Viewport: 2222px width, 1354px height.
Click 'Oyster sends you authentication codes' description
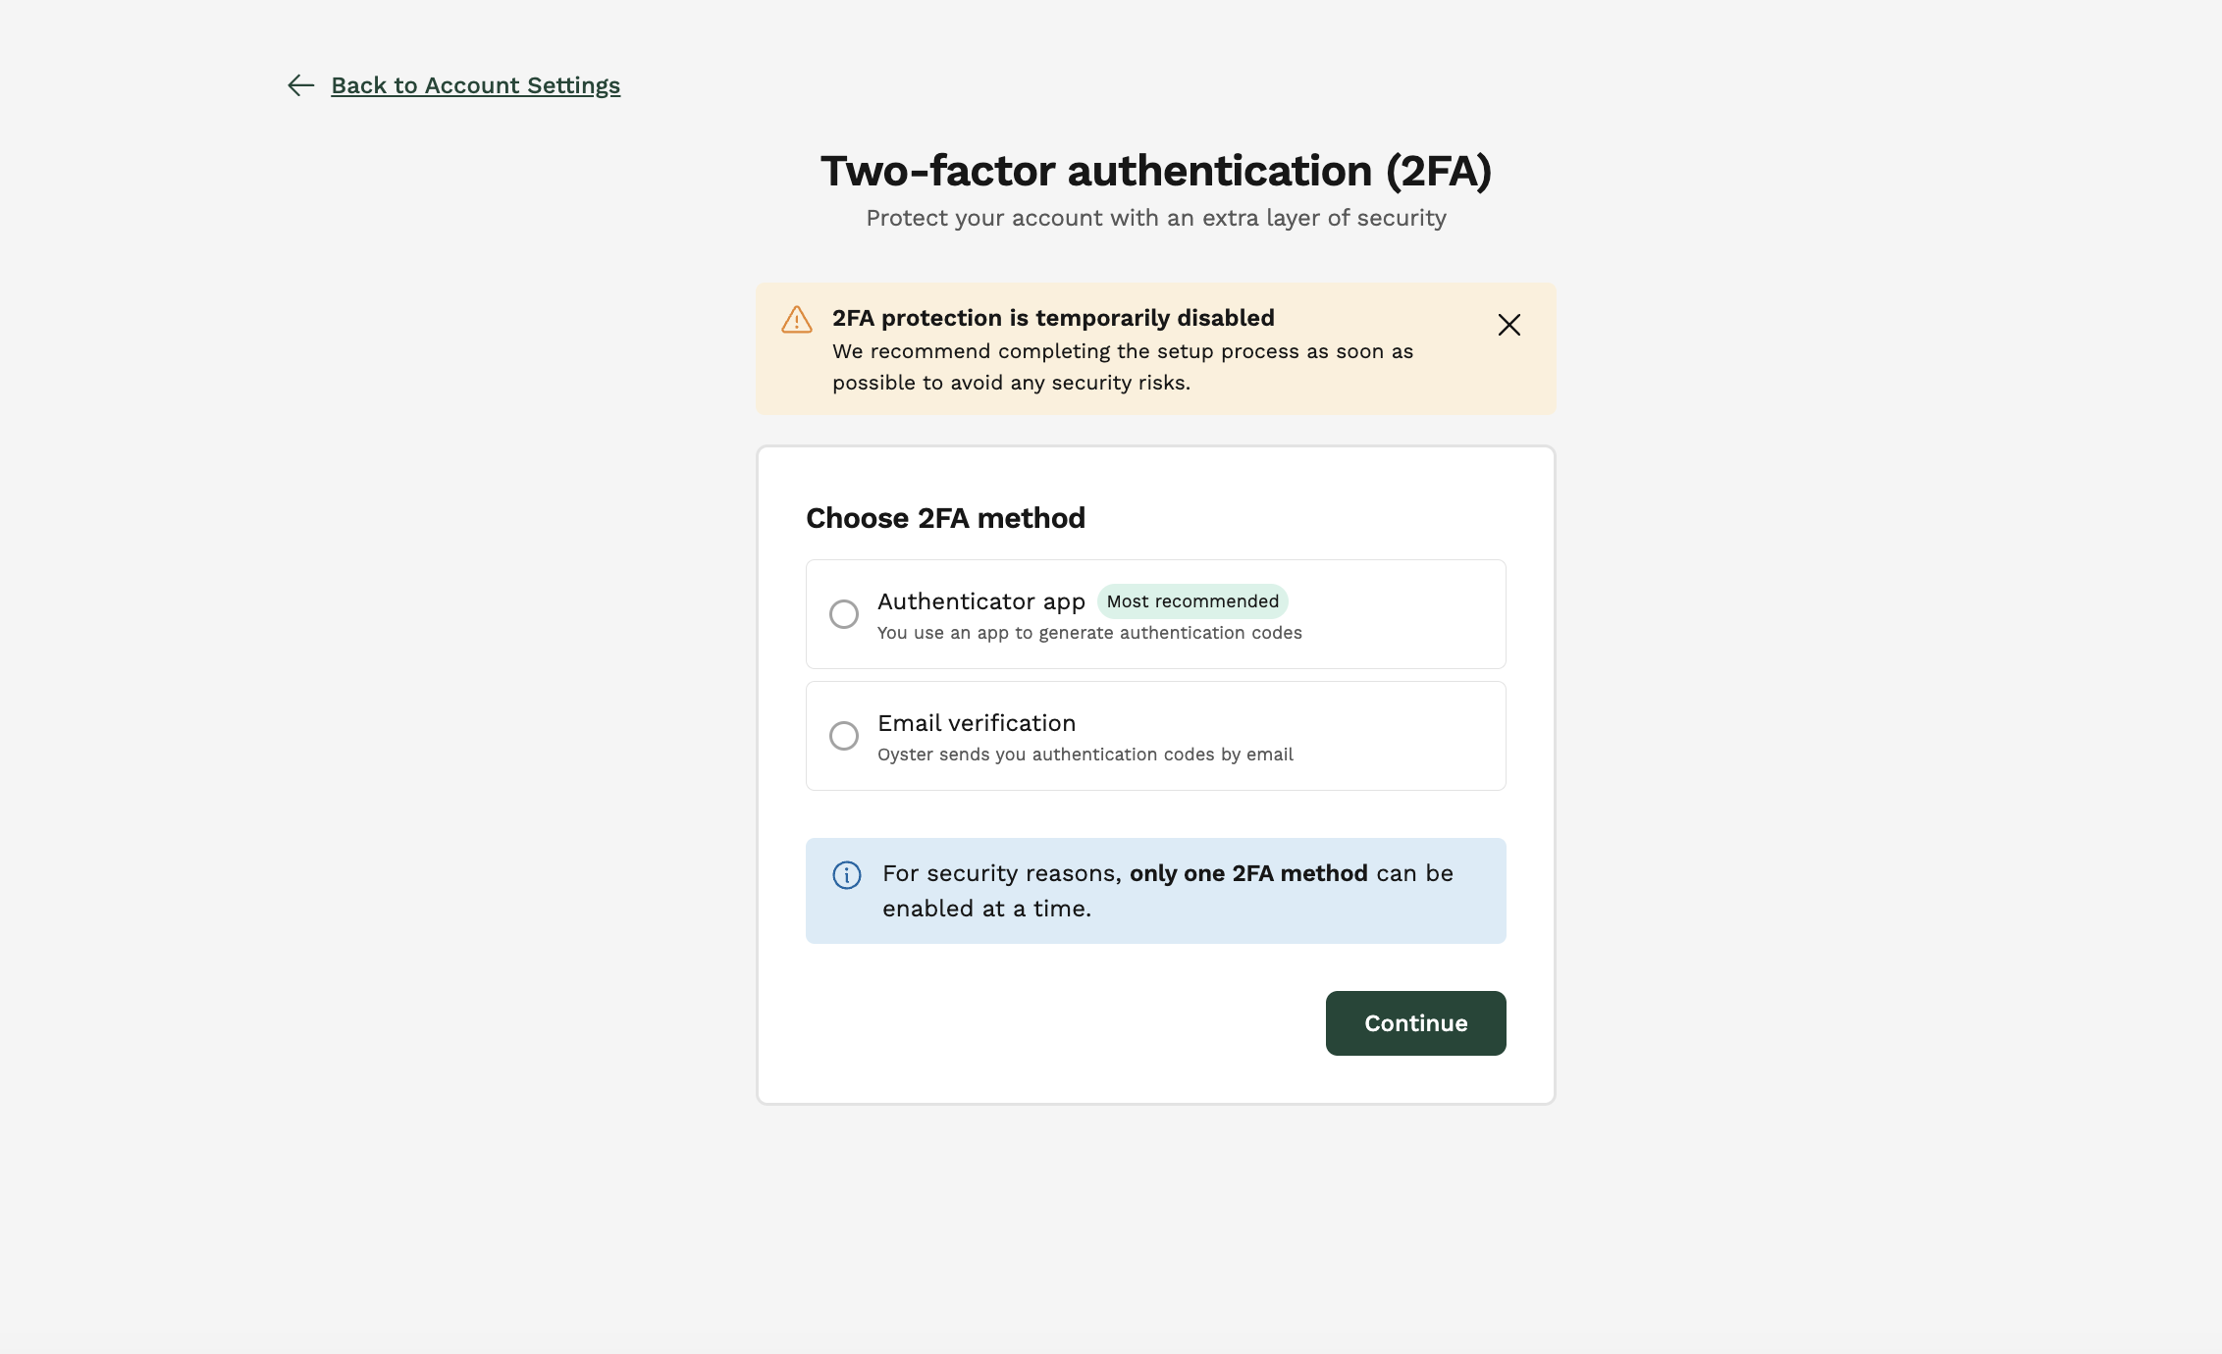[1085, 755]
